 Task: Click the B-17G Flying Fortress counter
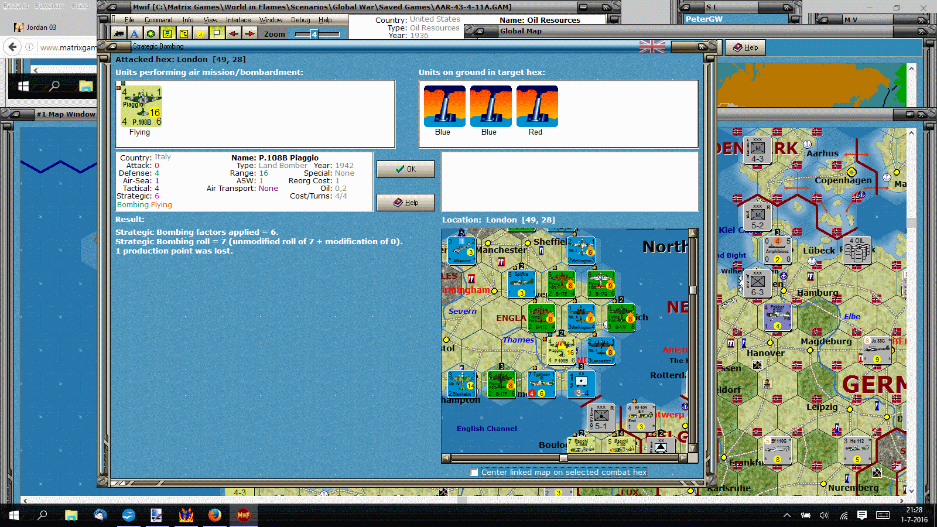[601, 284]
